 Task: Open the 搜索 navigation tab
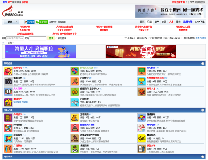pyautogui.click(x=178, y=22)
